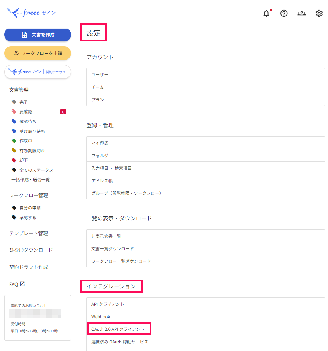Click the tag icon beside 承認する
328x351 pixels.
[14, 217]
